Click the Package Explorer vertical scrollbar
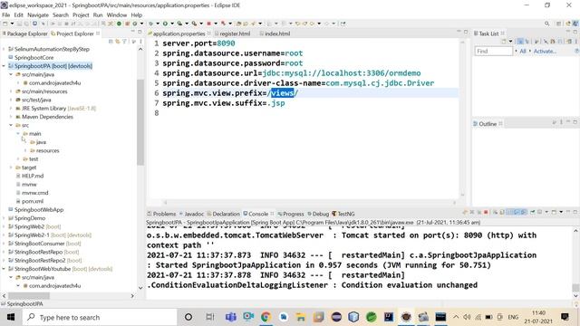580x326 pixels. pyautogui.click(x=140, y=122)
